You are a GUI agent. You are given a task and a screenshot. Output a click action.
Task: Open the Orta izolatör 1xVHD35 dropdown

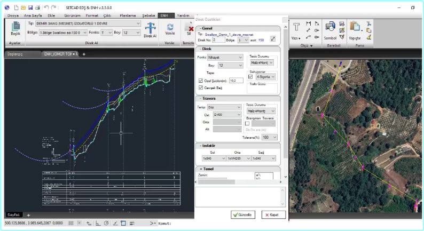pos(239,158)
